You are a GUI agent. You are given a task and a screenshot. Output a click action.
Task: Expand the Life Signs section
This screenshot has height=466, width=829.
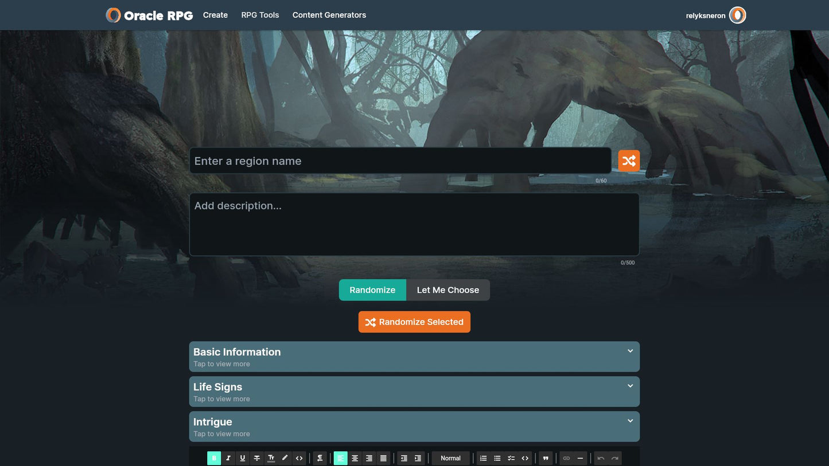[414, 391]
